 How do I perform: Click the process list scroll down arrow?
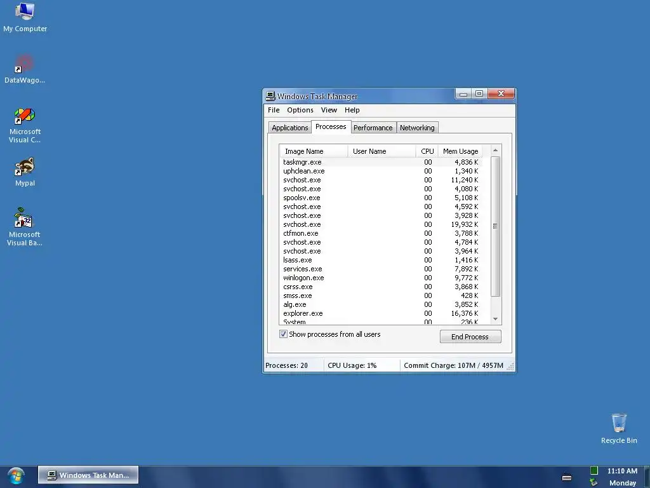(x=495, y=319)
